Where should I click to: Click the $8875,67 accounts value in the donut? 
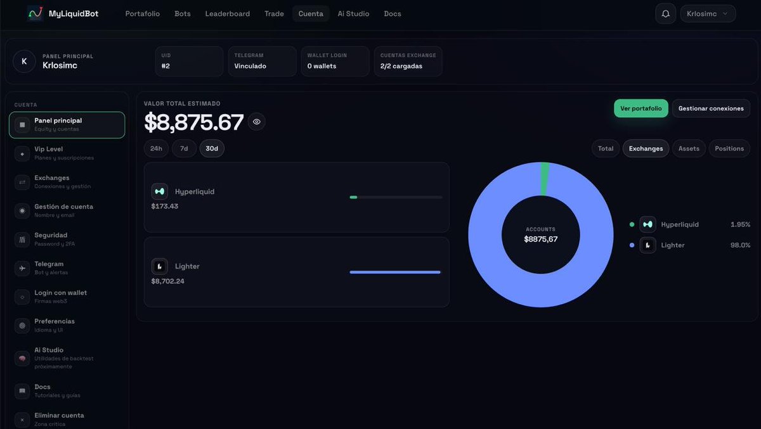541,240
